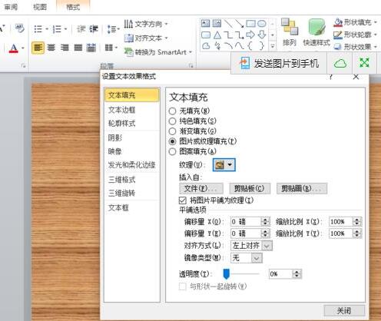Decrease list indent level
381x321 pixels.
81,29
